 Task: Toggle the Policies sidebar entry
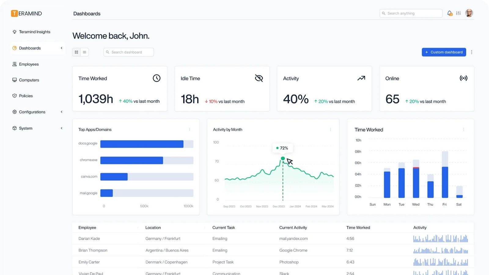[x=26, y=96]
